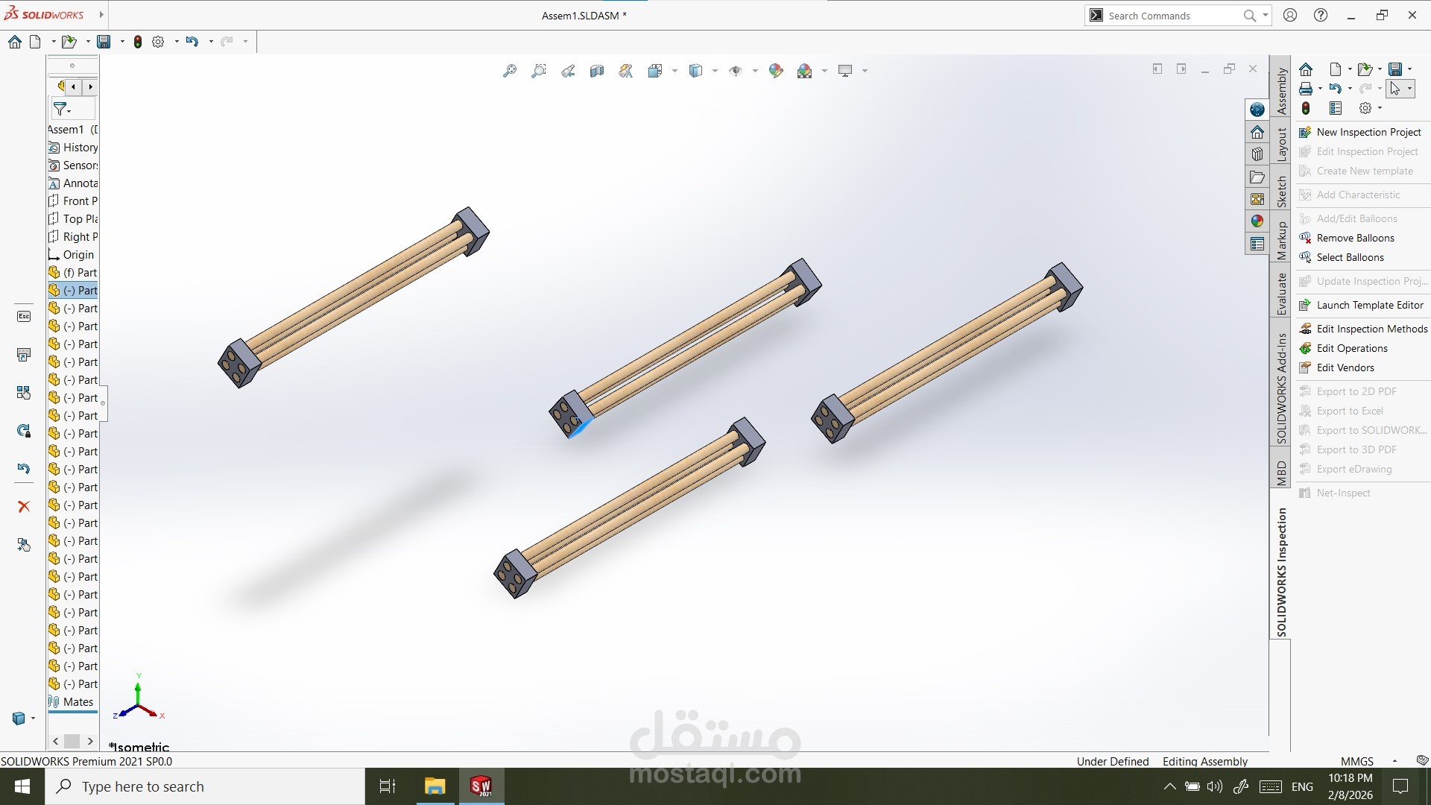Click the Rebuild traffic light icon

(x=138, y=42)
